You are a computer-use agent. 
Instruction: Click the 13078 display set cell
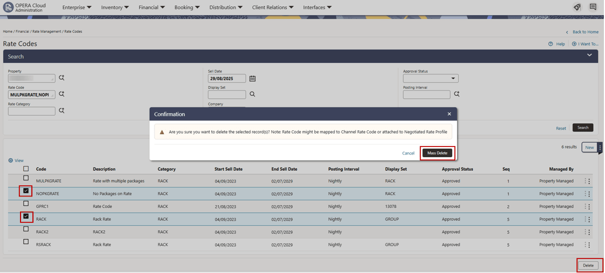coord(391,206)
